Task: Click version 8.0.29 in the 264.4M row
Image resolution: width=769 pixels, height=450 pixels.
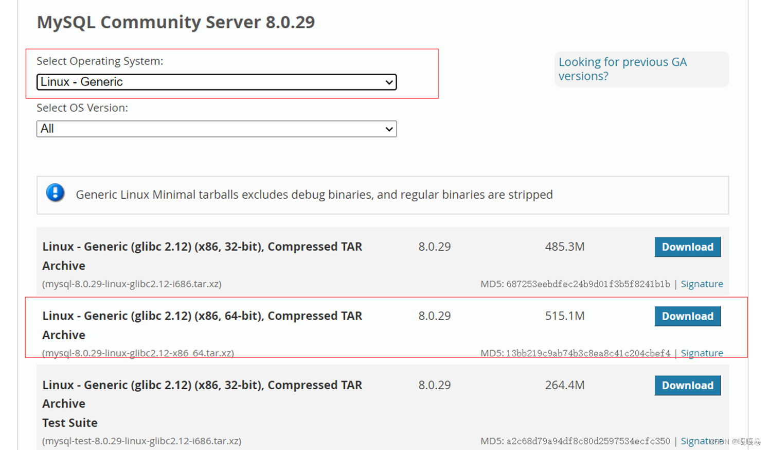Action: tap(435, 385)
